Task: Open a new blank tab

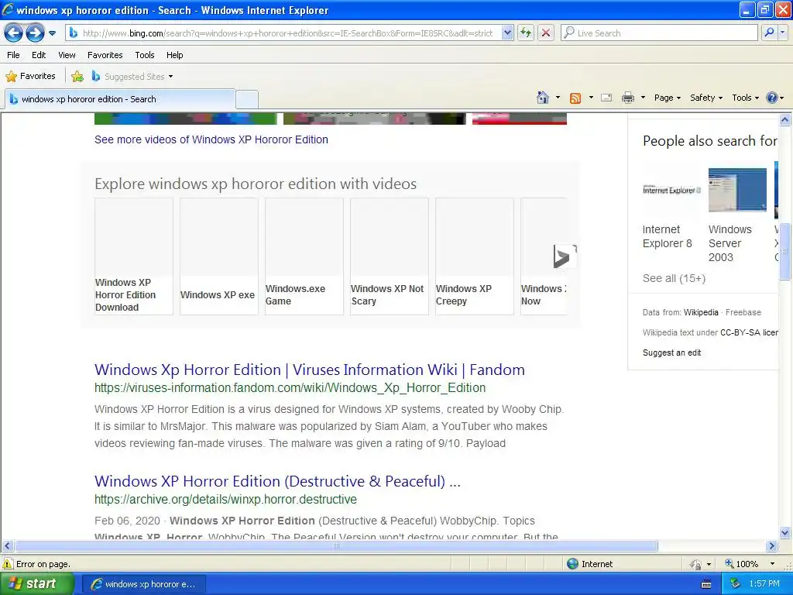Action: [247, 100]
